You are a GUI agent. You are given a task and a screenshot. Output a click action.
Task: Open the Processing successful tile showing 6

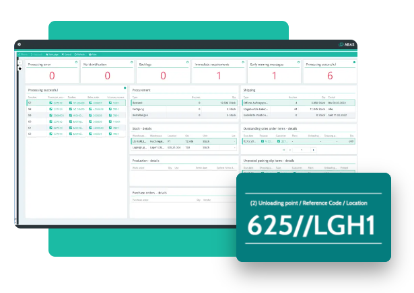point(330,72)
